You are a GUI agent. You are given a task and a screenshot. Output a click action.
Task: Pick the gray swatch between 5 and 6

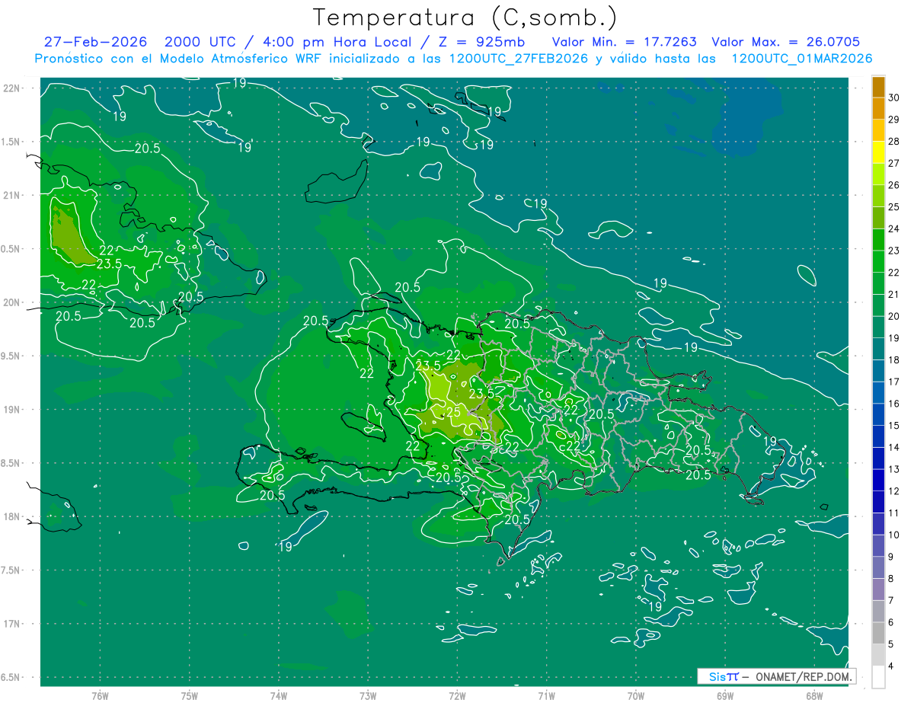coord(878,633)
